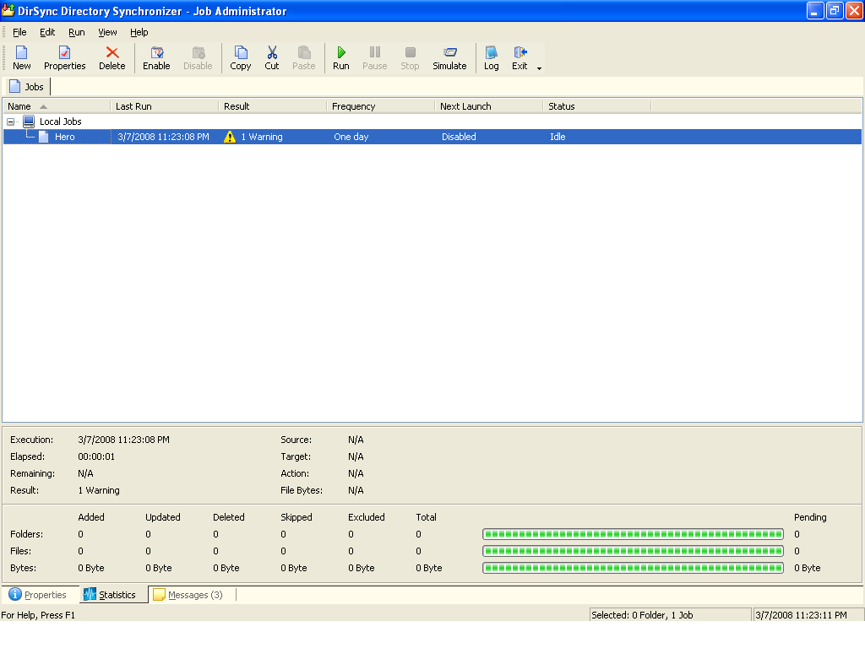
Task: Sort jobs by the Status column header
Action: click(597, 106)
